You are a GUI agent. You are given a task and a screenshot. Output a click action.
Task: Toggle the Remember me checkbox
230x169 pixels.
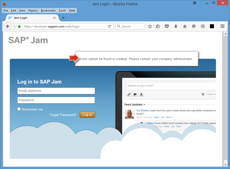tap(19, 109)
